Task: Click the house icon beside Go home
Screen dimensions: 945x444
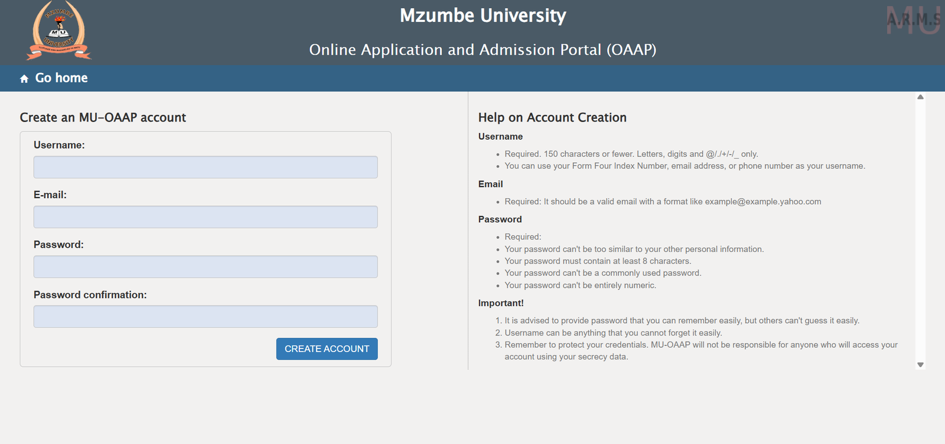Action: pyautogui.click(x=24, y=78)
